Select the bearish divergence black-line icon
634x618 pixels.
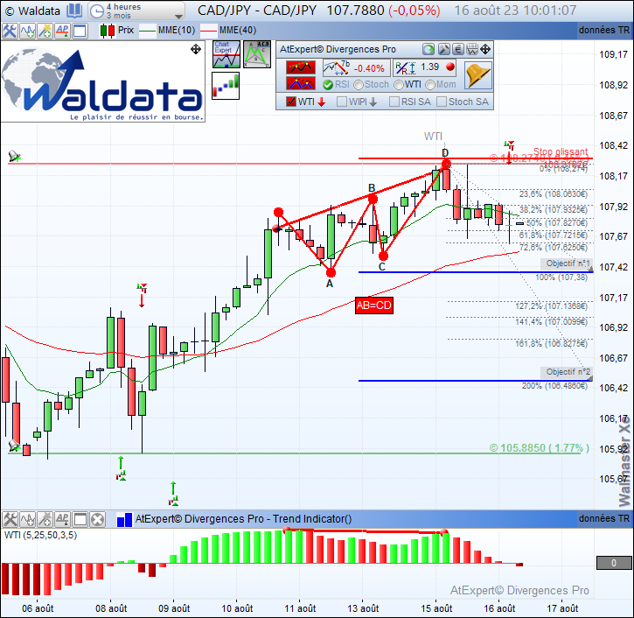click(x=301, y=67)
